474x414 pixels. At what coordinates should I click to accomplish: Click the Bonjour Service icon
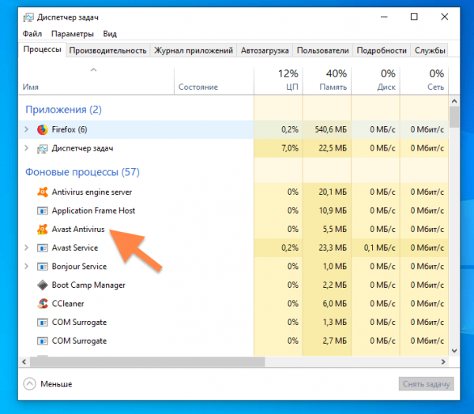[x=43, y=267]
